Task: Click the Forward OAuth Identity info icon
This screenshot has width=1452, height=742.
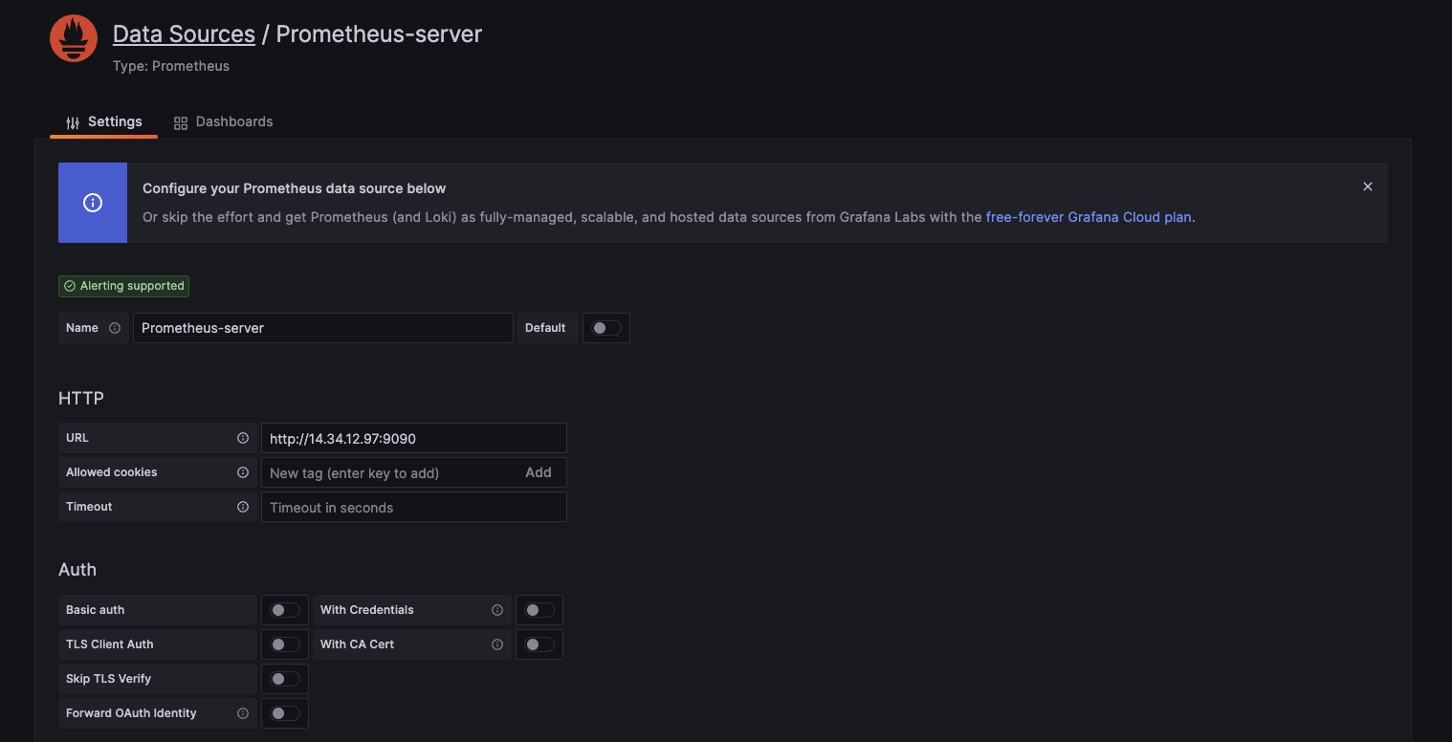Action: 243,713
